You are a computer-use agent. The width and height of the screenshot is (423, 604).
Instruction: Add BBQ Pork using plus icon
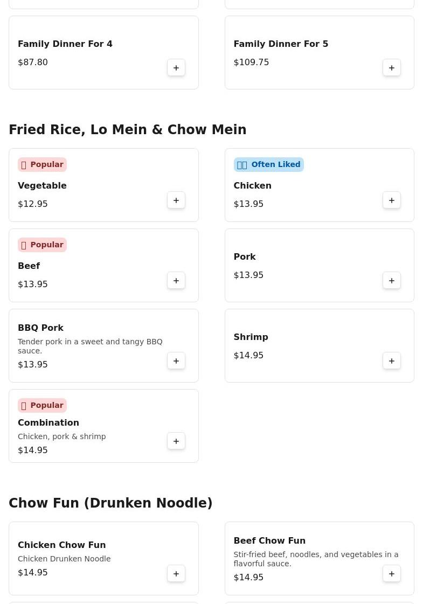pos(176,361)
